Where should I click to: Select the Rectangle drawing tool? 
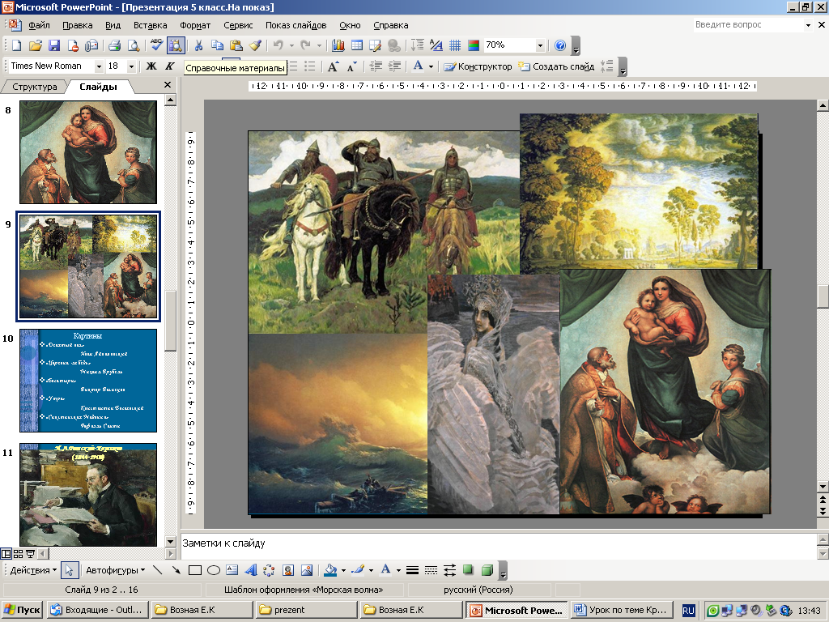pyautogui.click(x=195, y=570)
